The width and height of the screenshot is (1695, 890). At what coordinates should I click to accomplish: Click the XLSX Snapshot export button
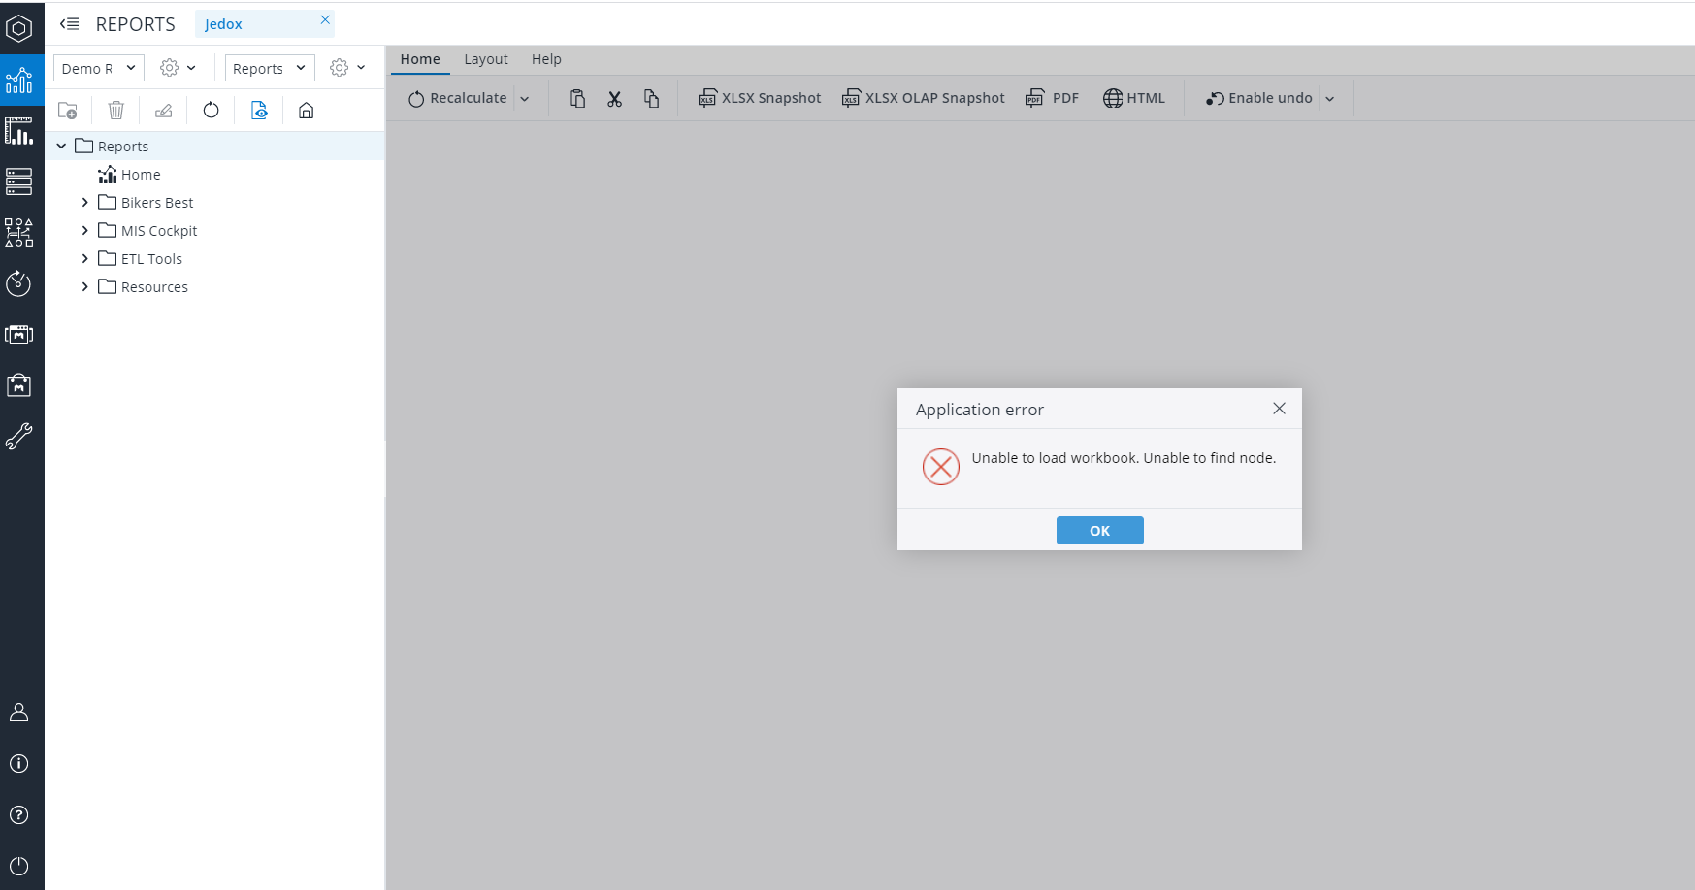point(760,98)
